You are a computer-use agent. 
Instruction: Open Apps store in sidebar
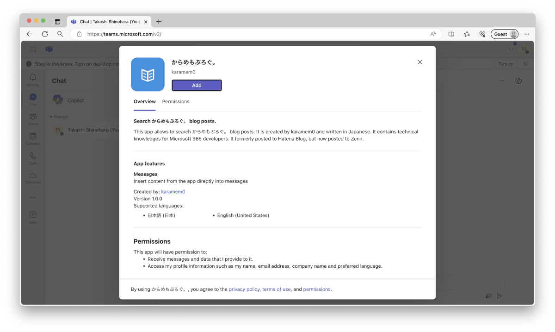click(x=33, y=217)
